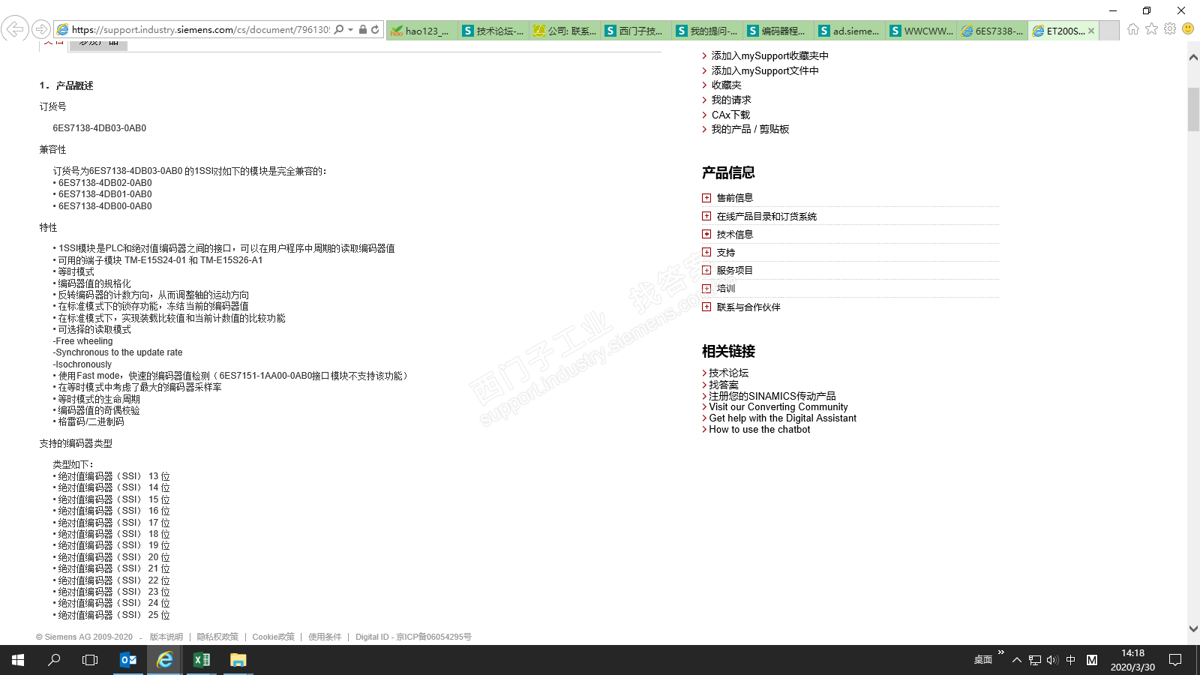The height and width of the screenshot is (675, 1200).
Task: Switch to the 西门子技 tab
Action: click(x=636, y=31)
